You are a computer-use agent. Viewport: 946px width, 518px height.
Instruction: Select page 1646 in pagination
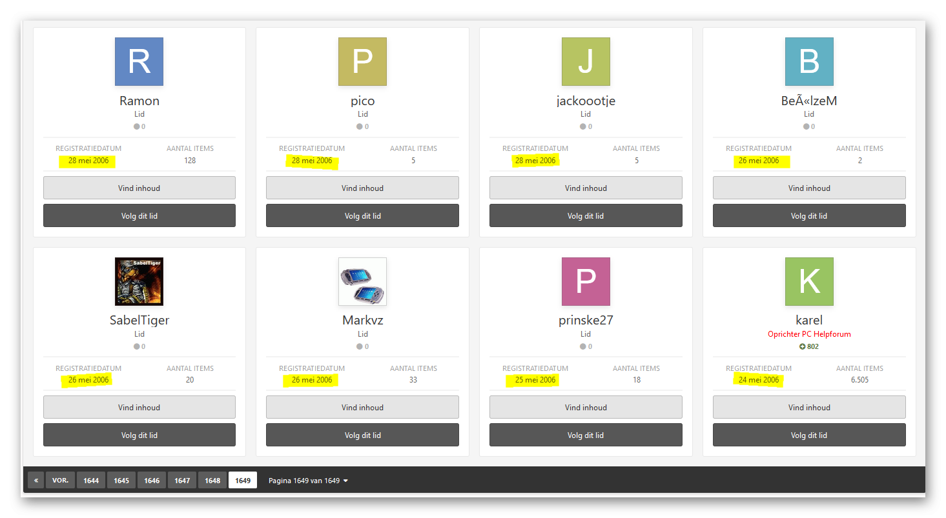(x=152, y=480)
